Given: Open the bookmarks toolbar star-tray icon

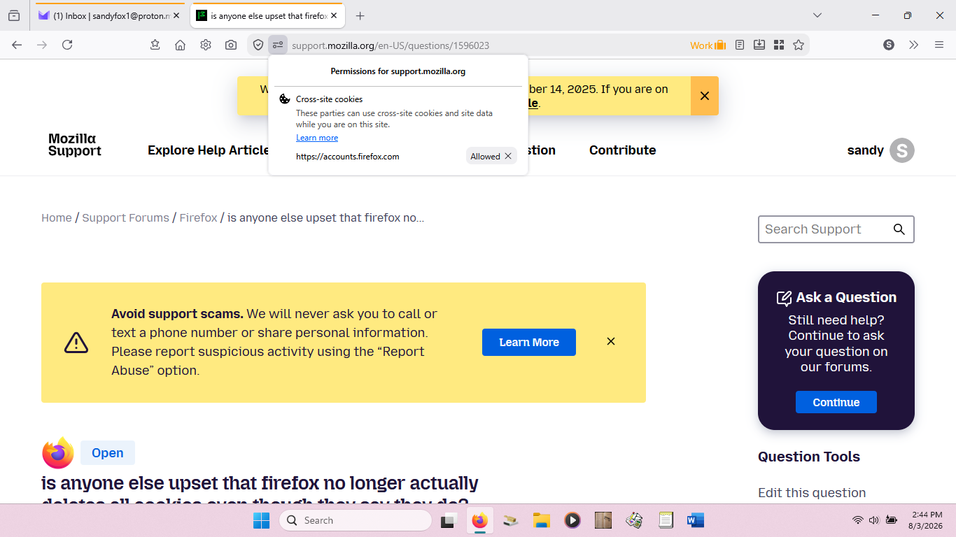Looking at the screenshot, I should [155, 45].
